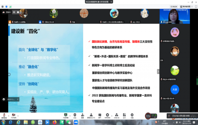Open the 360 browser taskbar icon
The image size is (198, 125).
[x=33, y=122]
